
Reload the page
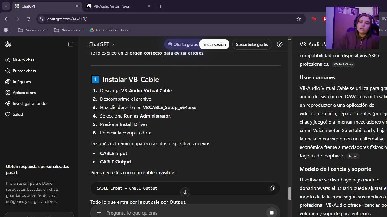tap(28, 19)
